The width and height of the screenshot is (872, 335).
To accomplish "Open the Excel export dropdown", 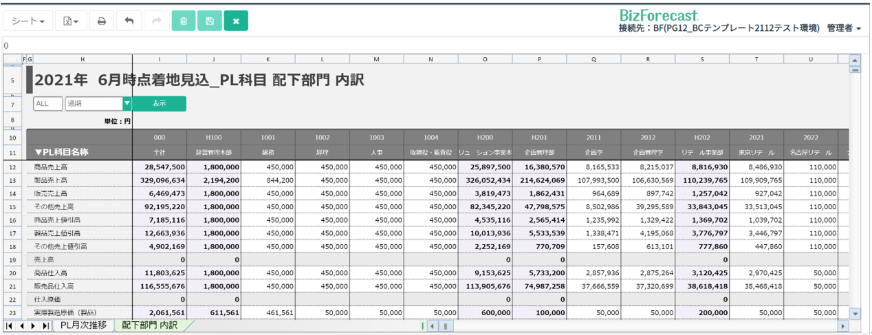I will (x=71, y=21).
